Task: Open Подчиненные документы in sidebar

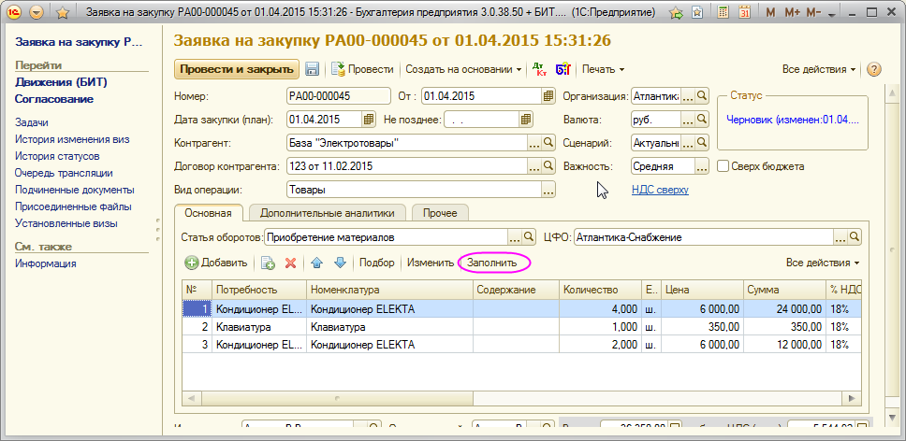Action: point(75,190)
